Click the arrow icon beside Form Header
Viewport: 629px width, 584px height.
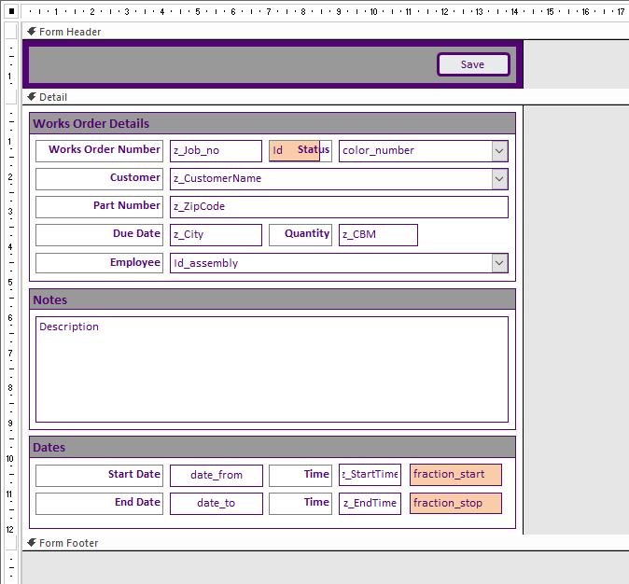tap(32, 31)
